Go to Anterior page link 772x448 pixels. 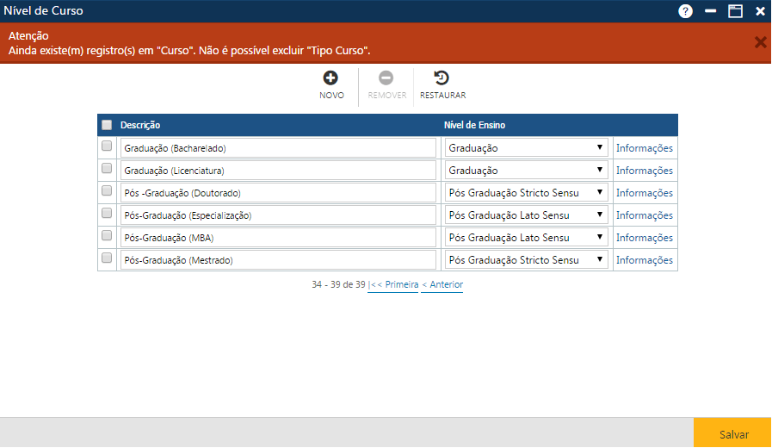(x=442, y=285)
